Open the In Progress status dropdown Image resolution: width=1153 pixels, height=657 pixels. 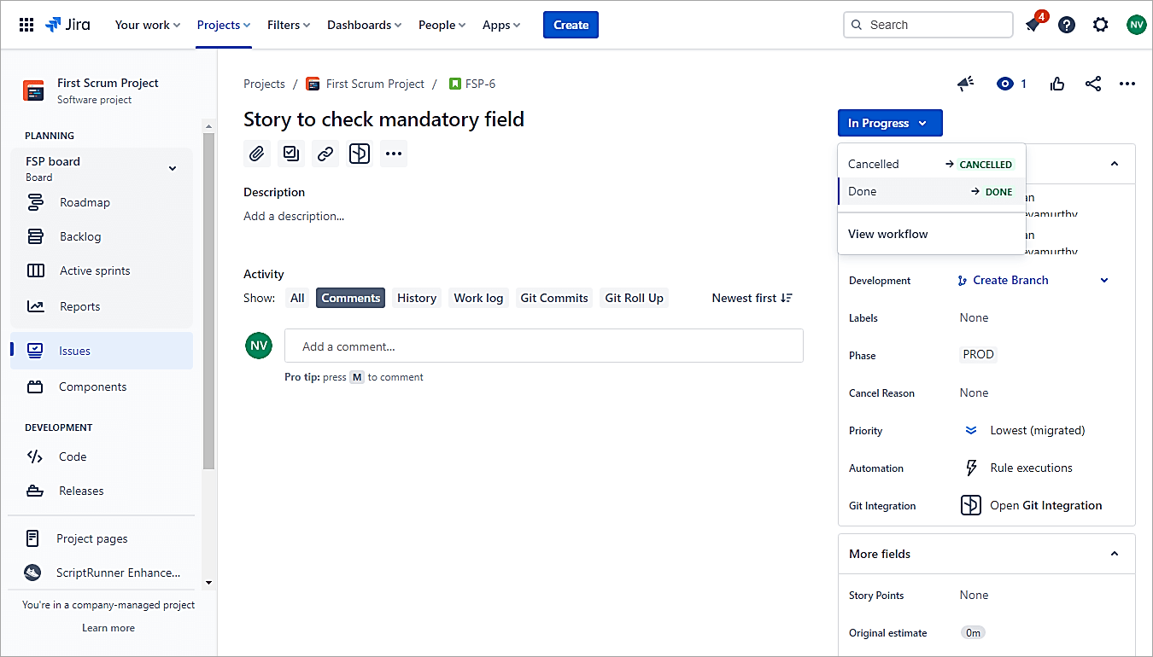(x=889, y=123)
